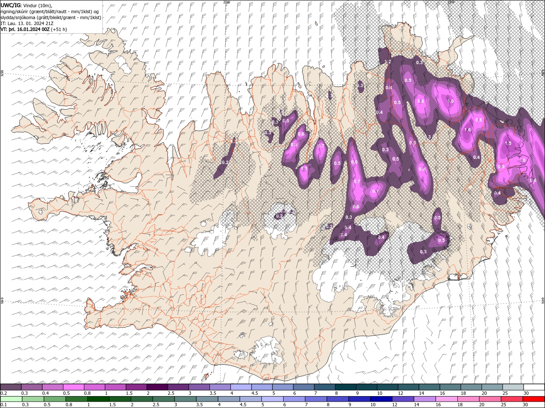
Task: Select the 1.5 magenta-purple swatch in snowfall legend
Action: [137, 387]
